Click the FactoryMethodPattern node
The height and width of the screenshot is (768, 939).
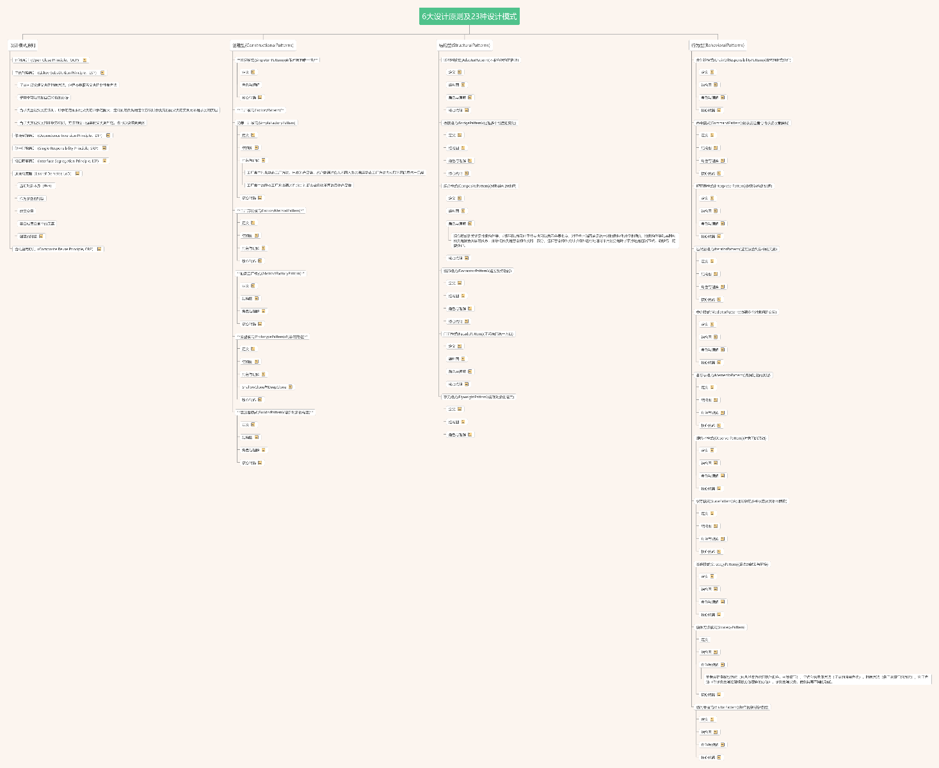coord(271,211)
